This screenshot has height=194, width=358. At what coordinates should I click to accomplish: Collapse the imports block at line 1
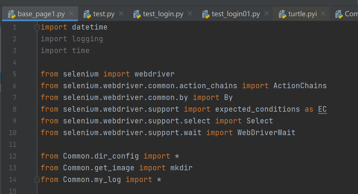pyautogui.click(x=37, y=27)
